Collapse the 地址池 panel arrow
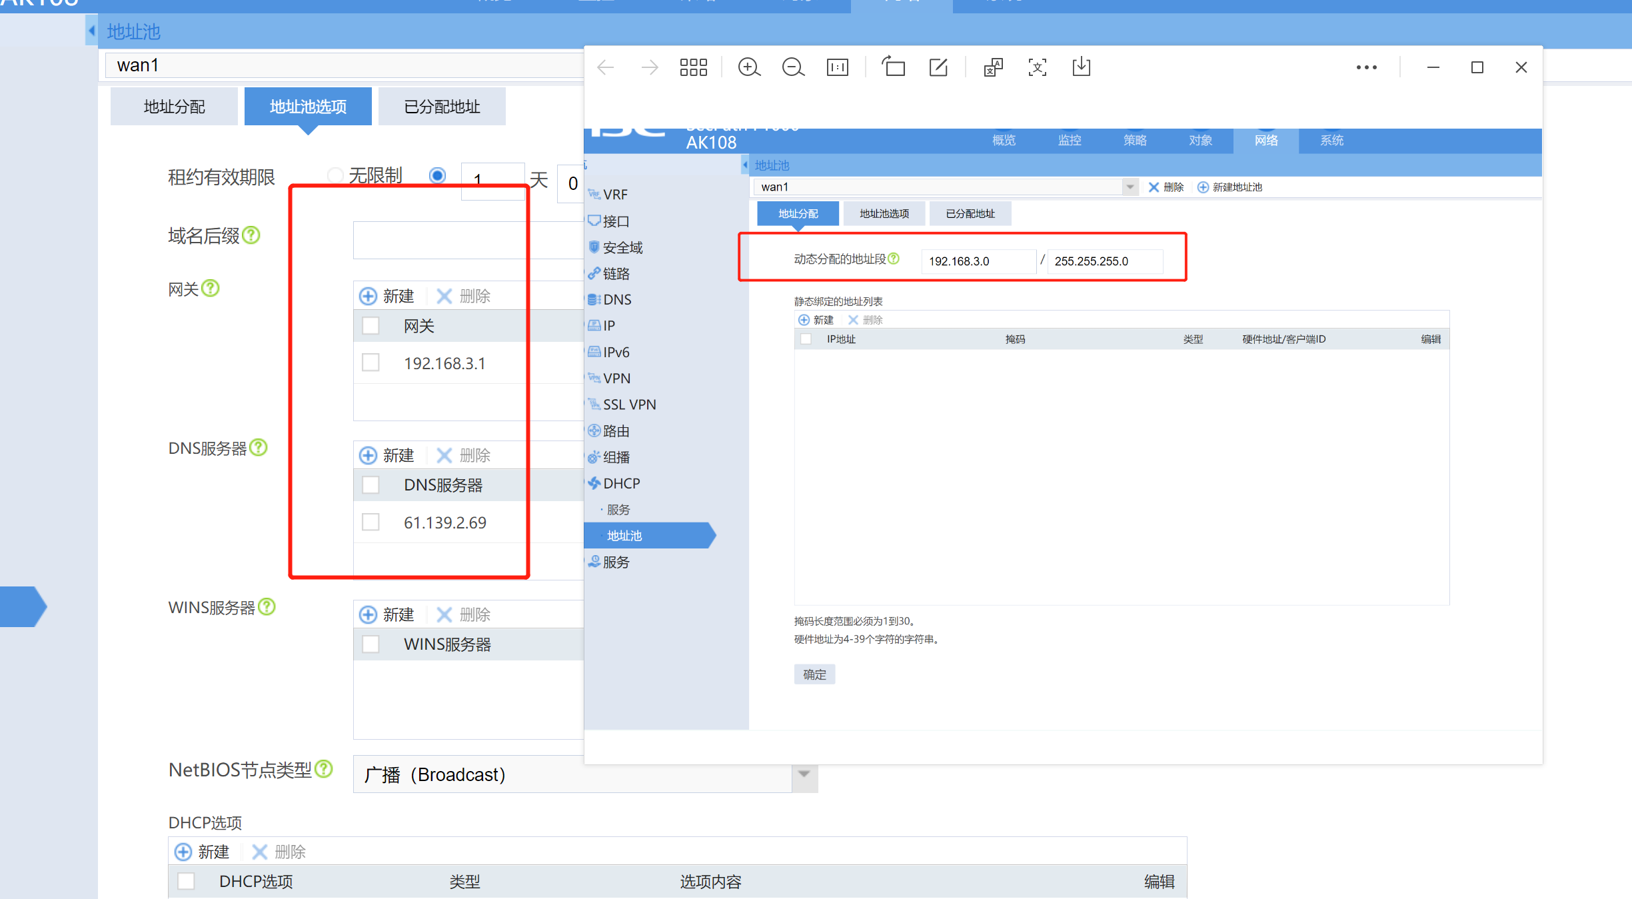The height and width of the screenshot is (899, 1632). click(91, 31)
